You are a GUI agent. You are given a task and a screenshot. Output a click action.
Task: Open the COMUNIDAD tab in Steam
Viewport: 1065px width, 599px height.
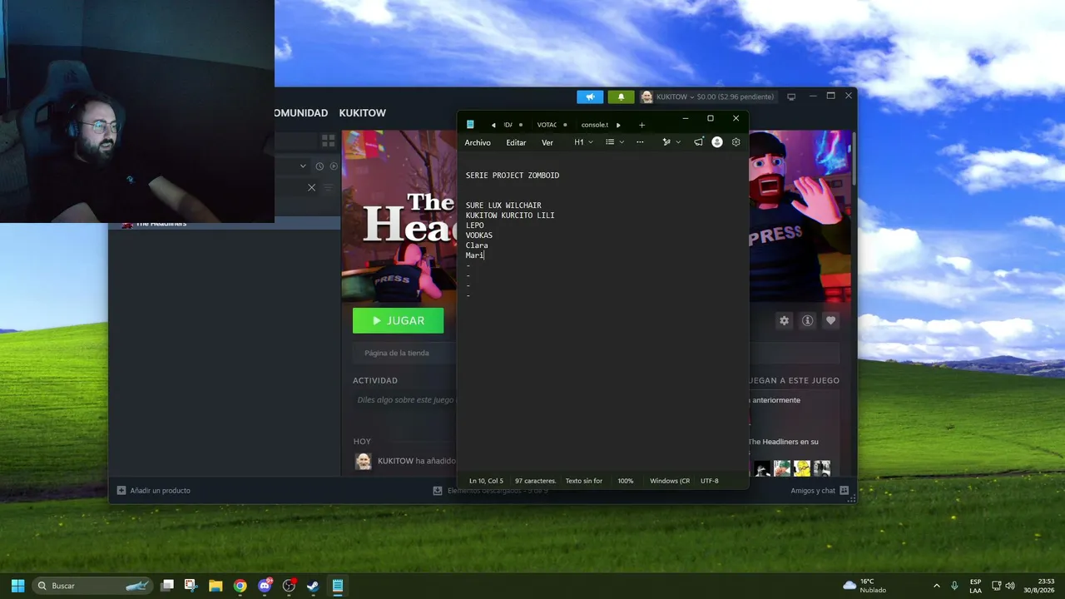301,113
